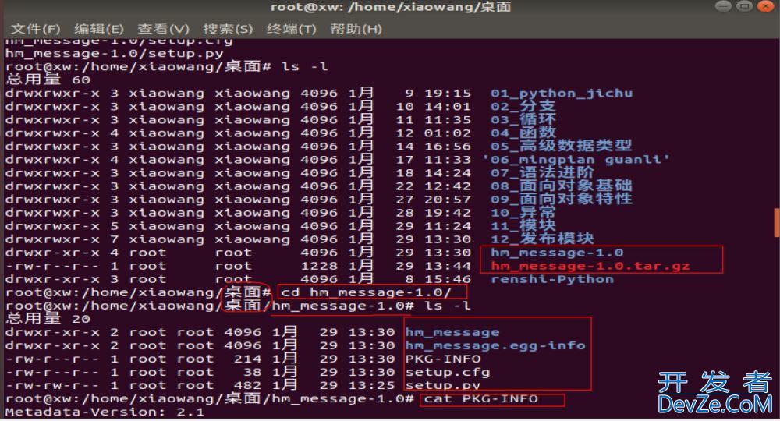Click directory name 12_发布模块
This screenshot has width=780, height=421.
(542, 239)
